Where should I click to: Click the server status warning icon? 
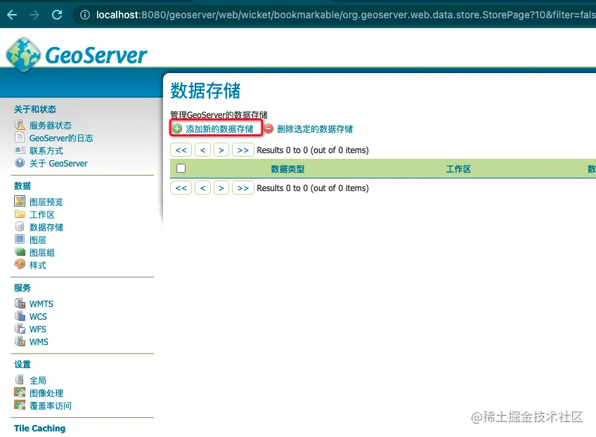click(20, 124)
